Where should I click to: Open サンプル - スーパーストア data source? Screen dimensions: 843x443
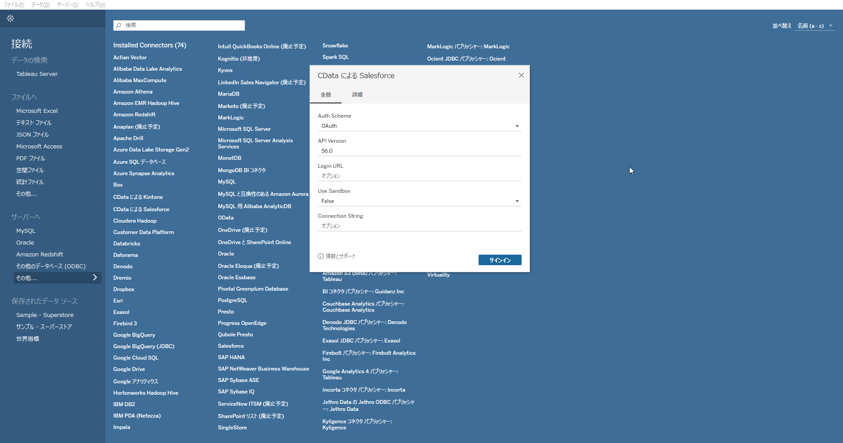pyautogui.click(x=44, y=327)
